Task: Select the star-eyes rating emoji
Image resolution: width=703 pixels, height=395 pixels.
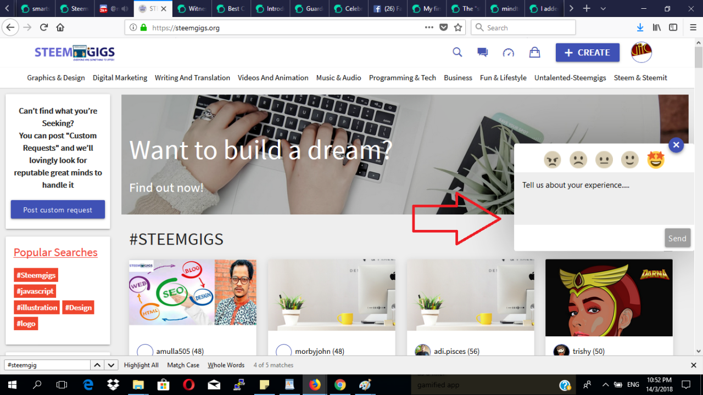Action: click(655, 160)
